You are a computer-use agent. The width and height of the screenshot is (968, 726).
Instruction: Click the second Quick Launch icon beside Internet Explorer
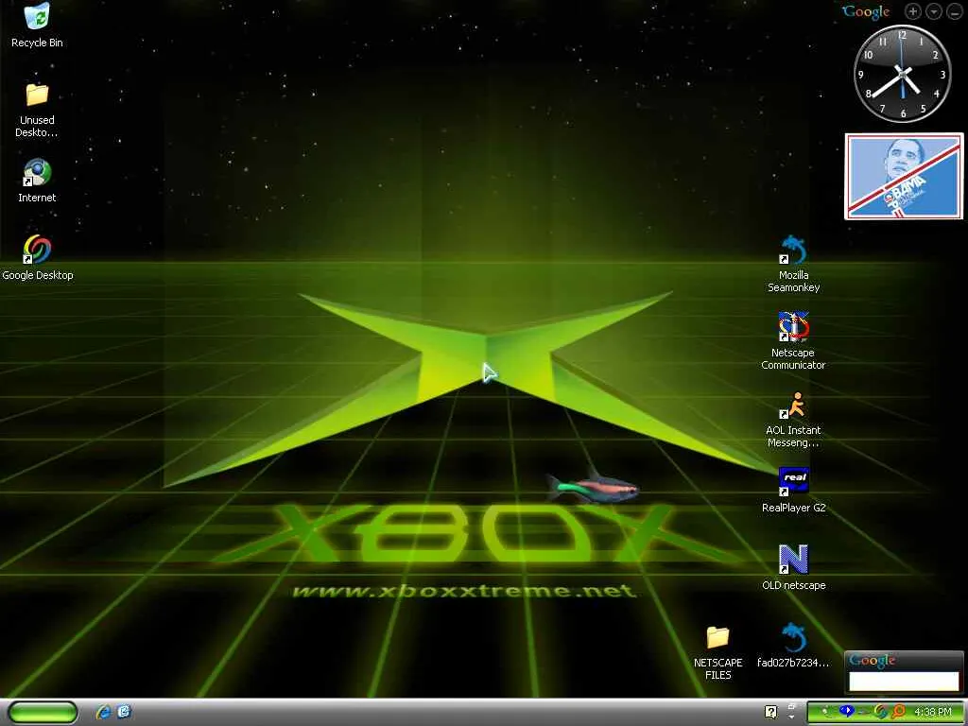click(x=124, y=712)
